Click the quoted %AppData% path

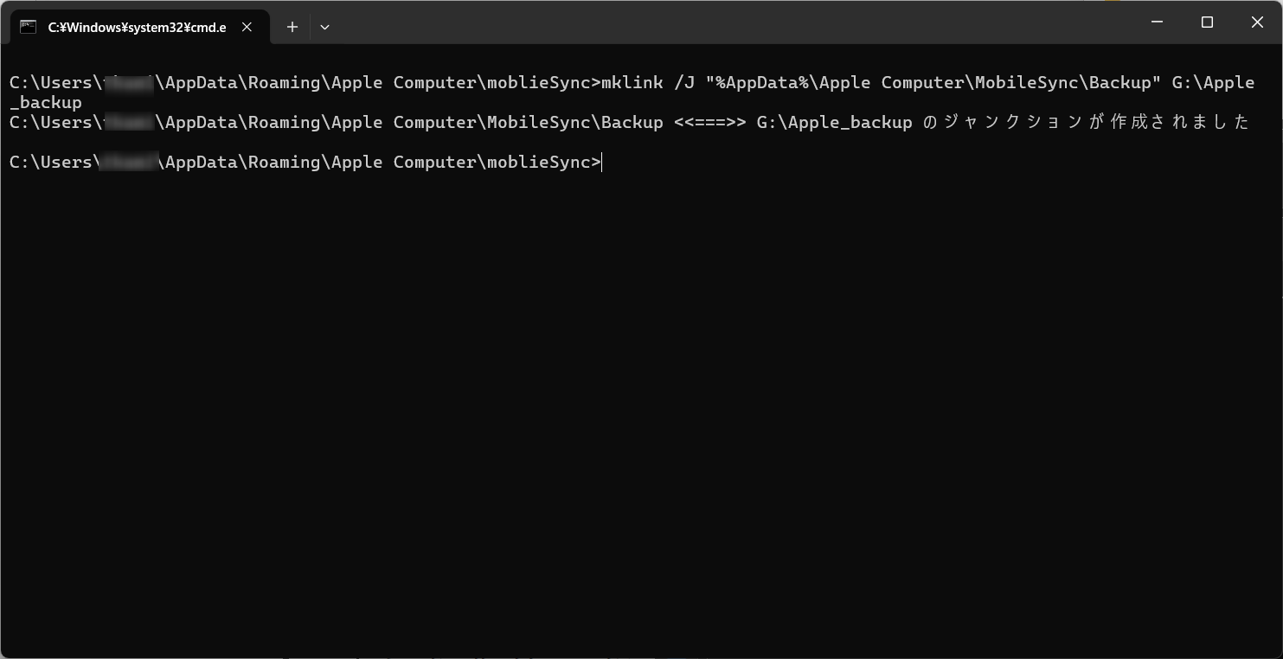point(933,83)
